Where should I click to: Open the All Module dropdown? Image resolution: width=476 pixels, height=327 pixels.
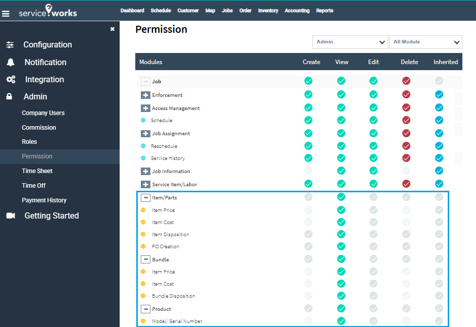click(426, 42)
